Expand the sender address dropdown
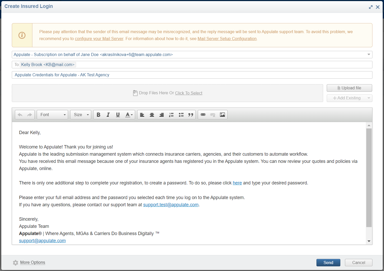 pos(369,54)
